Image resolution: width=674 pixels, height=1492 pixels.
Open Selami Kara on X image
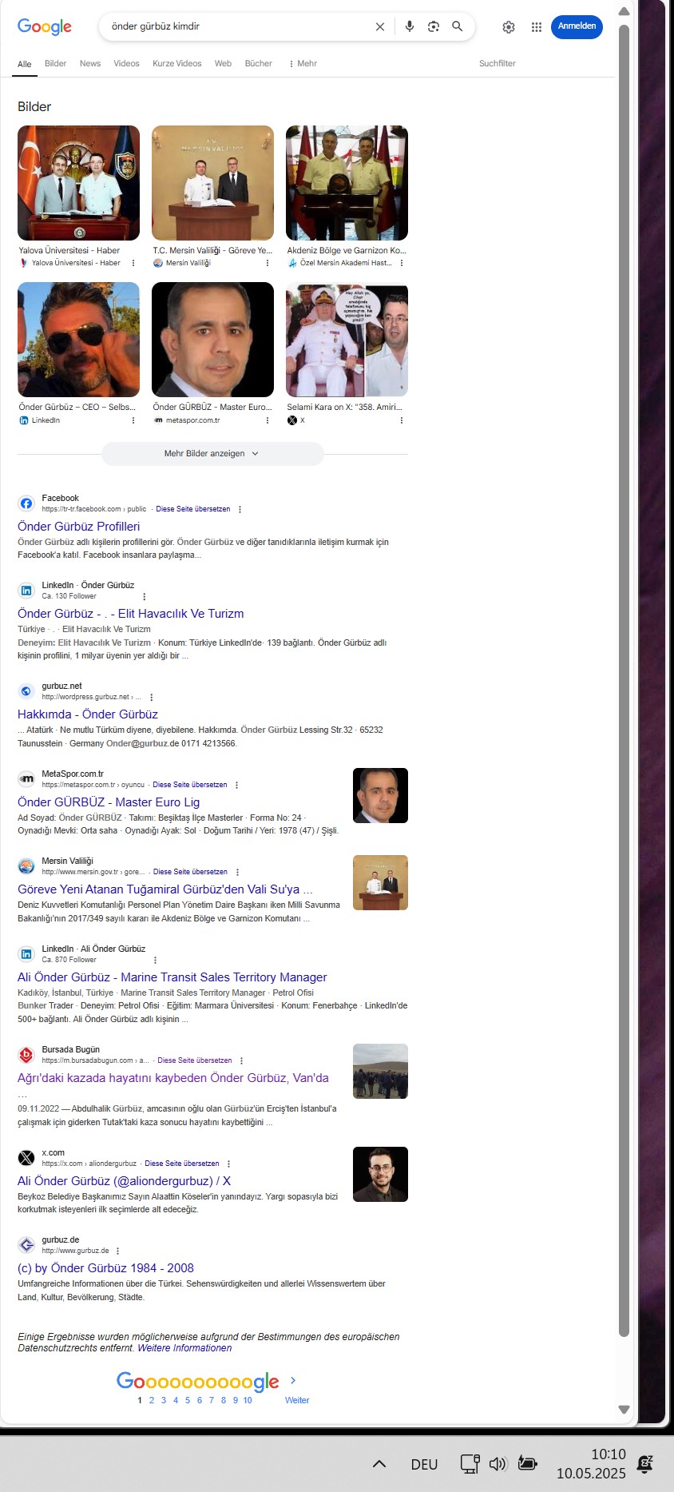pos(347,340)
